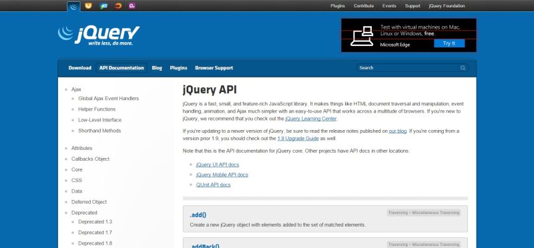
Task: Click the Try It button
Action: click(x=449, y=43)
